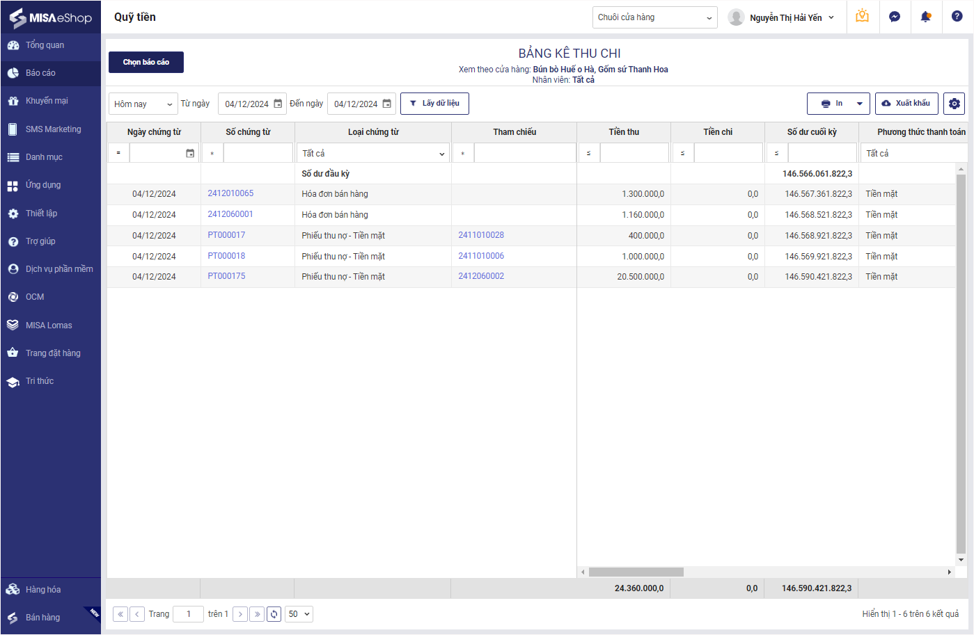Go to the last page arrow
This screenshot has width=974, height=635.
[x=258, y=614]
